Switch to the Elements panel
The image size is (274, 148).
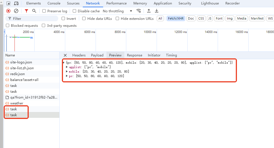pyautogui.click(x=33, y=3)
